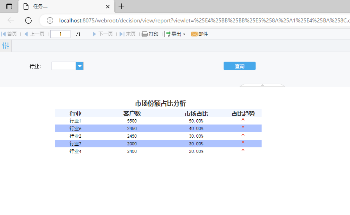Jump to 末页 last page

128,34
